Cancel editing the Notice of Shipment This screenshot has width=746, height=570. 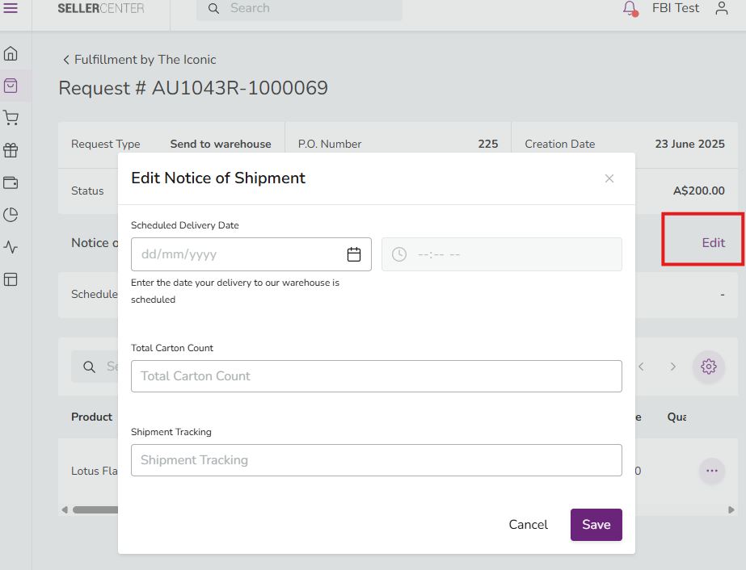[x=528, y=525]
